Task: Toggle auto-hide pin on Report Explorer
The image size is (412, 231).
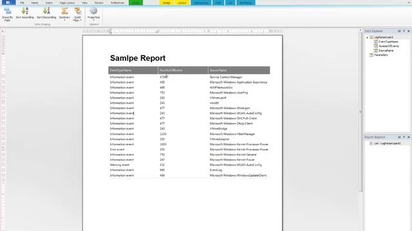Action: coord(404,137)
